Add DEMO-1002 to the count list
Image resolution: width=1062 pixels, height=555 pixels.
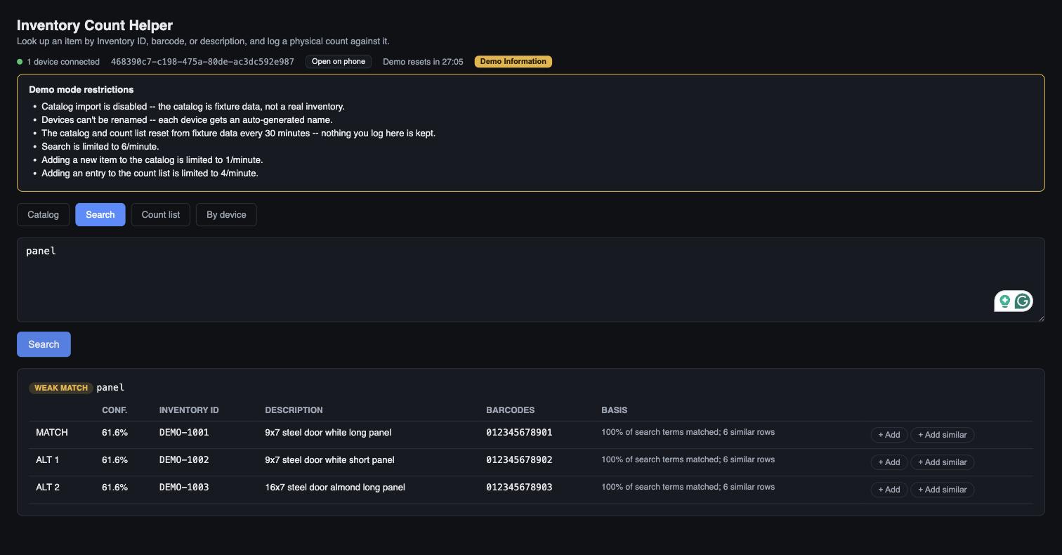pos(889,462)
